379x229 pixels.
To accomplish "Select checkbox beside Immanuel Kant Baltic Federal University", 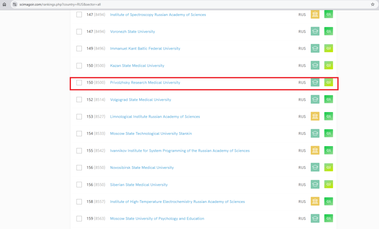I will point(79,48).
